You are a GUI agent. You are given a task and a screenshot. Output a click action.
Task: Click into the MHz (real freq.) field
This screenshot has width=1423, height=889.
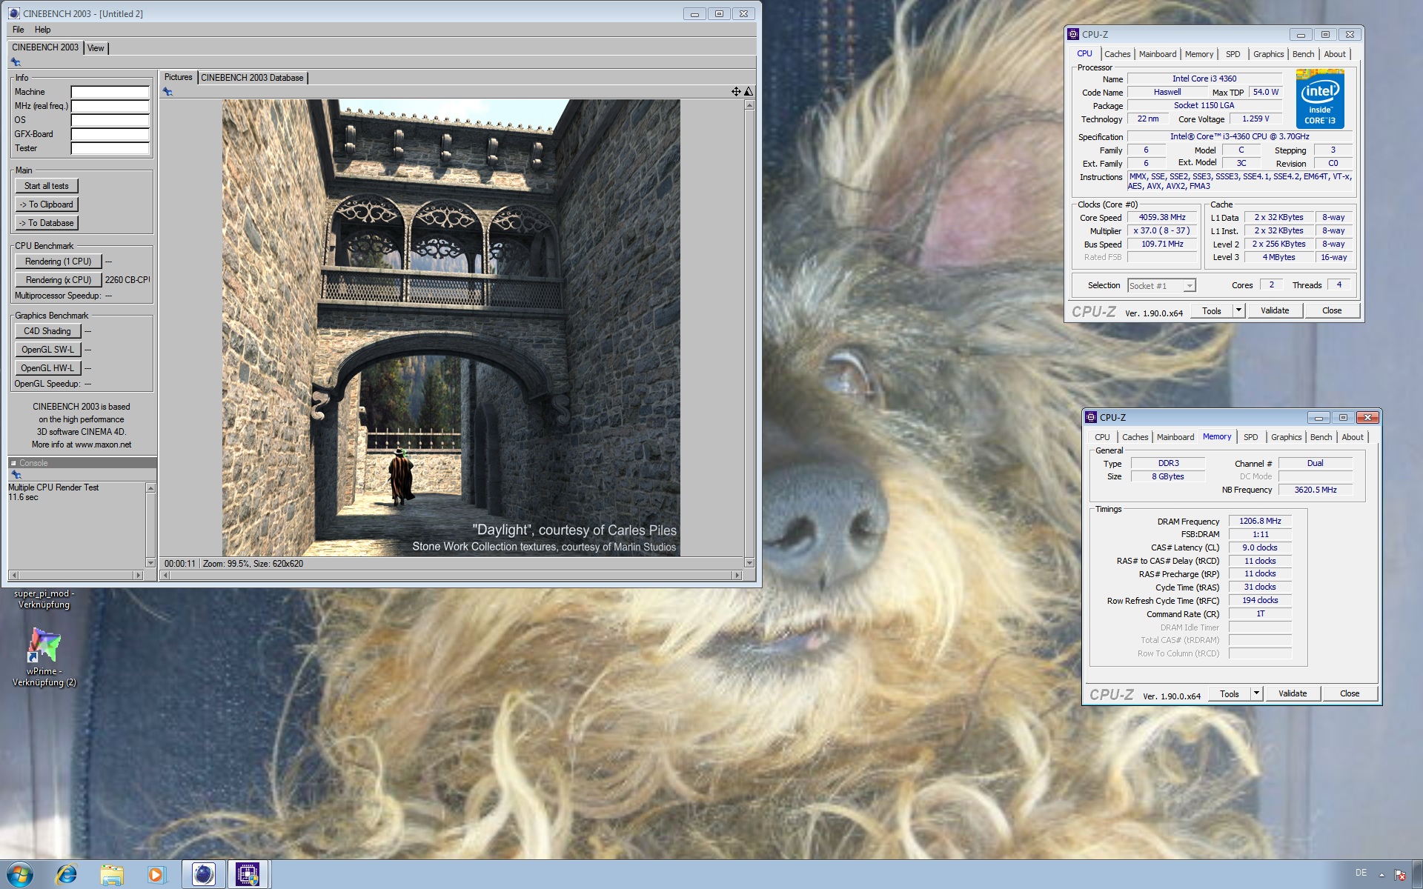110,106
